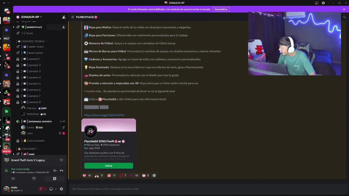Open the ZONASUR-RP server icon in the server list

[7, 20]
